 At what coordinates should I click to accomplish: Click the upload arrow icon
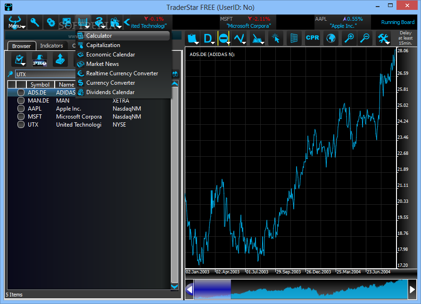click(60, 59)
